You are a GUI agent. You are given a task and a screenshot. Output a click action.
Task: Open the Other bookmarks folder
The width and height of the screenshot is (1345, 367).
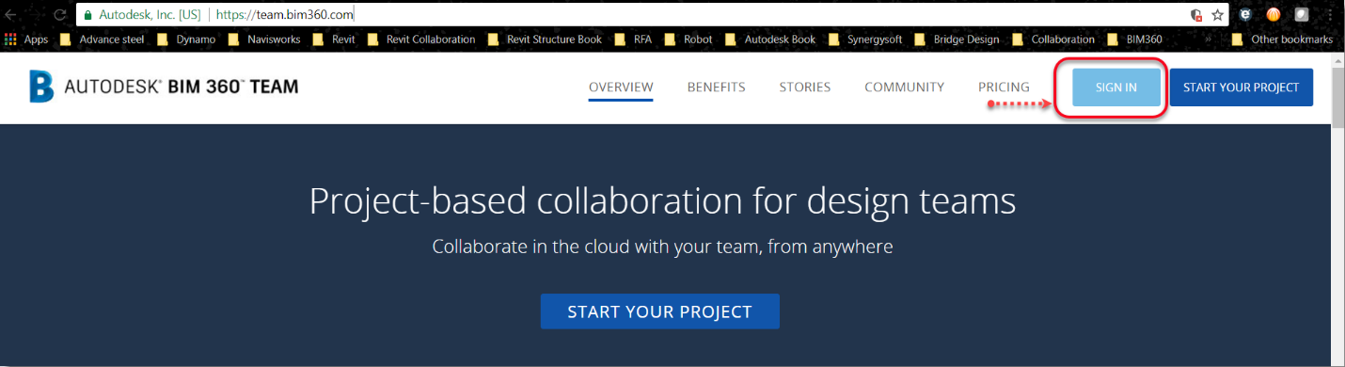click(1282, 40)
